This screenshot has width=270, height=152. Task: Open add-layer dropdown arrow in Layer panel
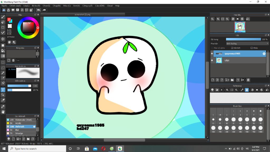(229, 80)
